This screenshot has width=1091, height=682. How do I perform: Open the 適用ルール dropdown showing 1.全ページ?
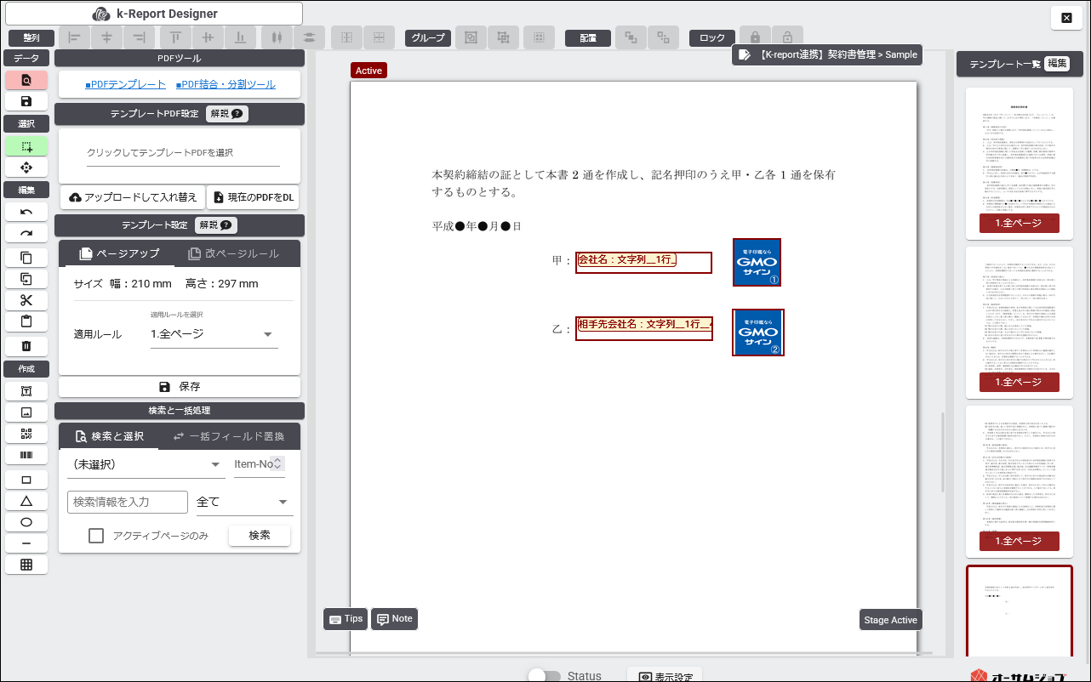point(214,334)
